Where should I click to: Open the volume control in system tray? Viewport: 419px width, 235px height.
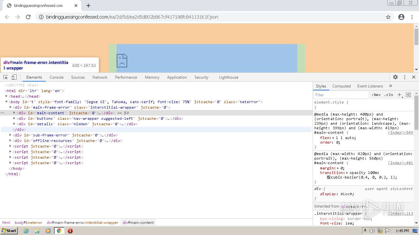[372, 231]
